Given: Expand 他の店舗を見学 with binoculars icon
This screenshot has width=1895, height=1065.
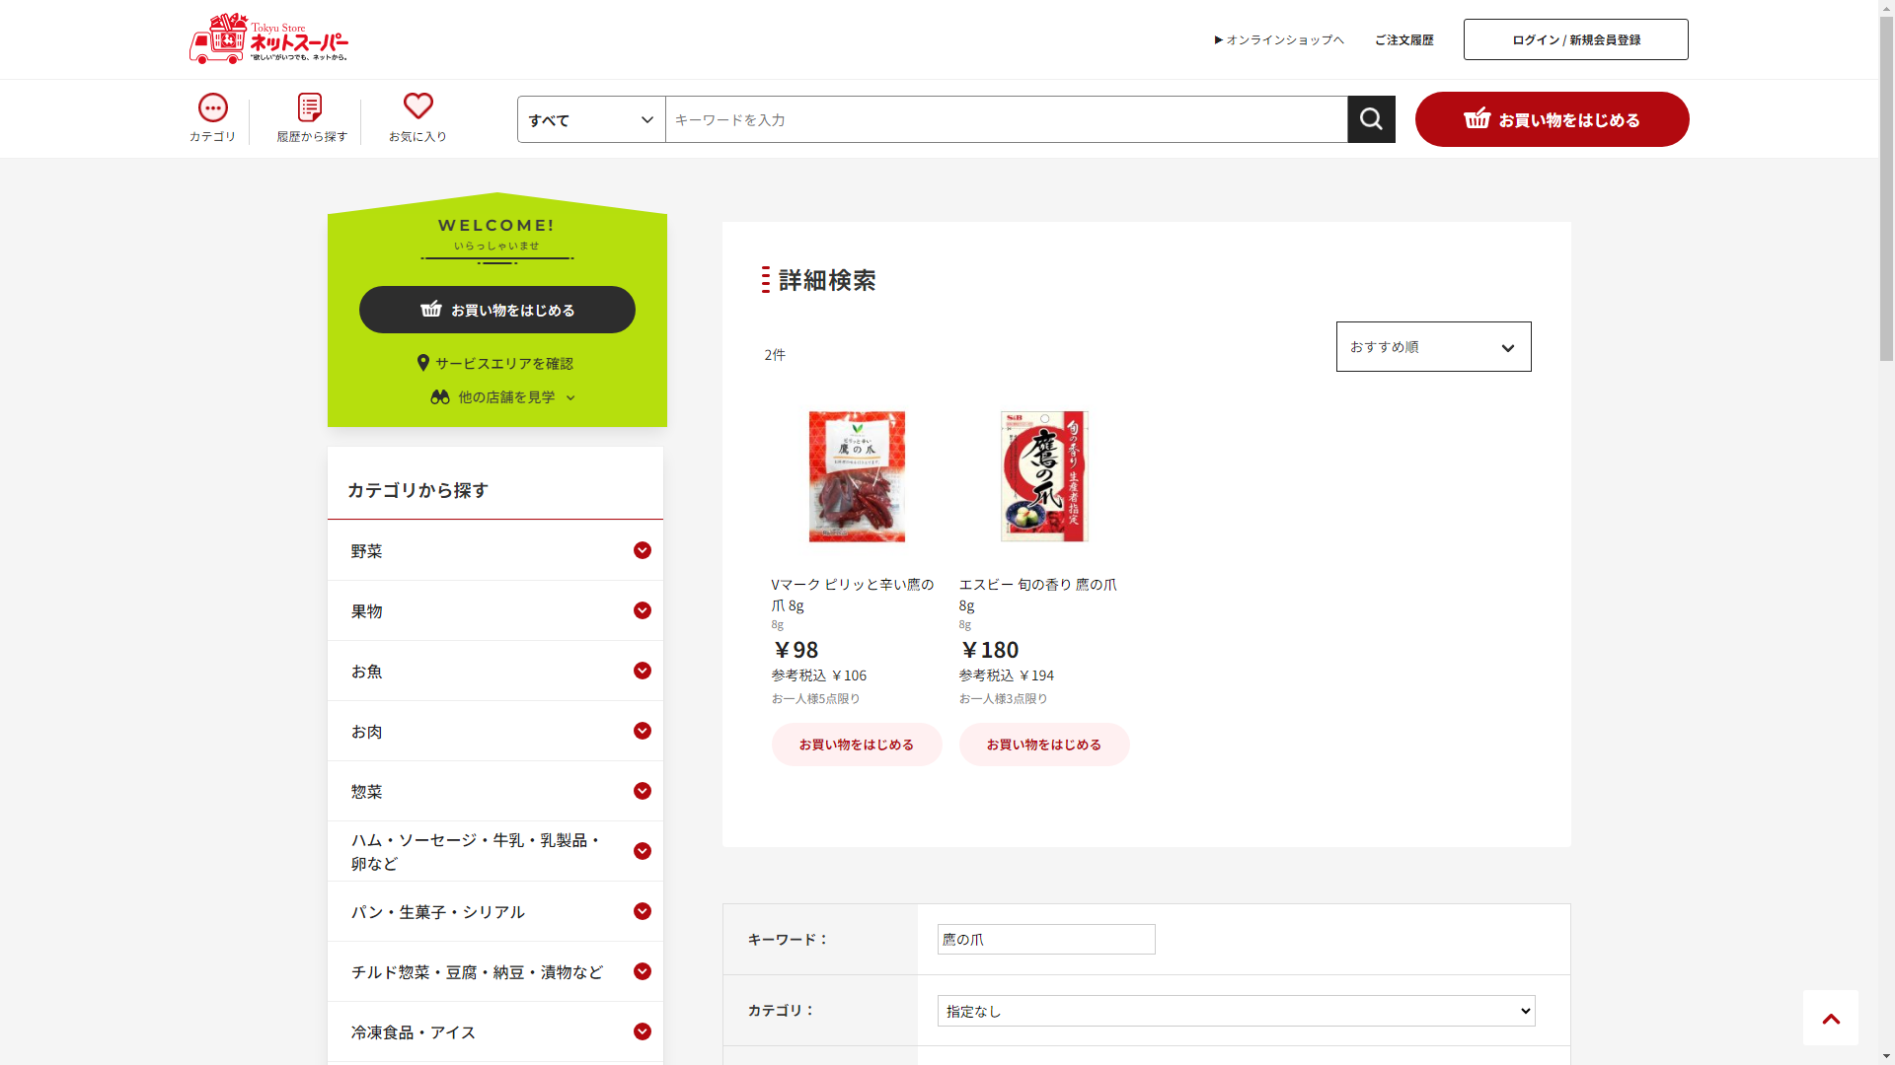Looking at the screenshot, I should click(503, 396).
